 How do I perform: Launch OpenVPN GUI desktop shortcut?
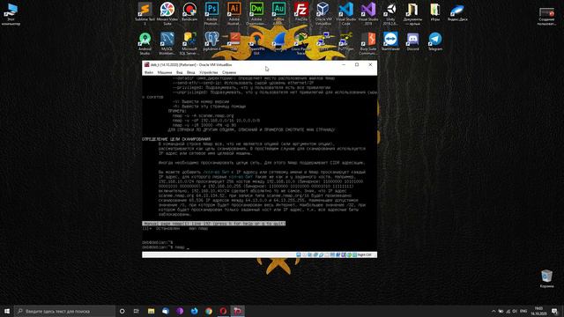[x=256, y=43]
